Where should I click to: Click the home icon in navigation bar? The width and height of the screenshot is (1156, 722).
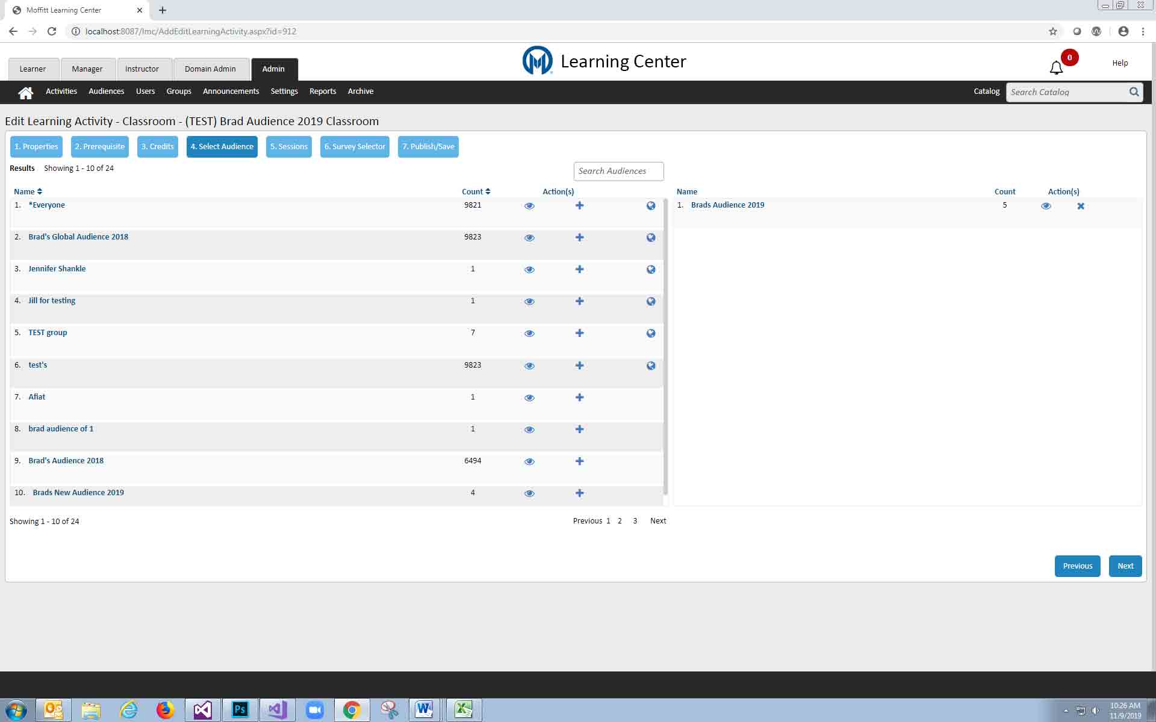25,92
